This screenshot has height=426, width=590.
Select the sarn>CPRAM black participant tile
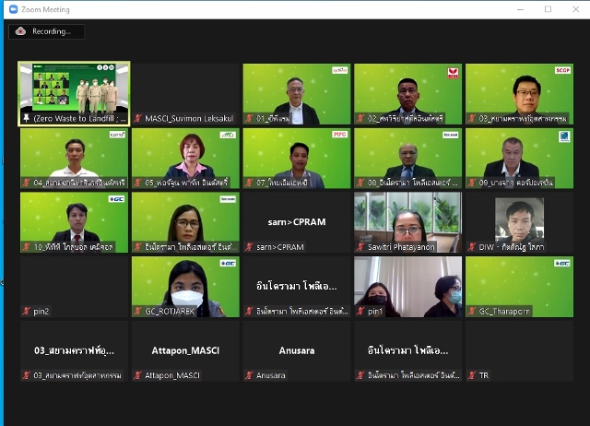click(x=297, y=221)
